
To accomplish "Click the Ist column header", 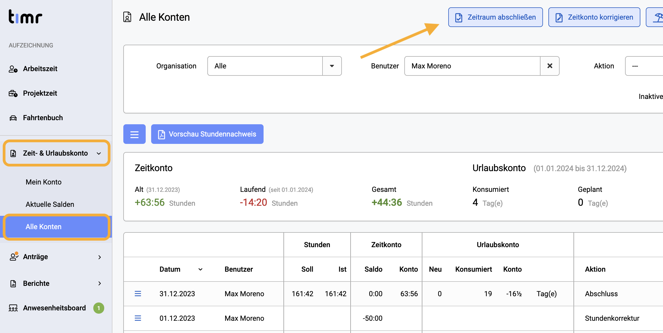I will point(342,270).
